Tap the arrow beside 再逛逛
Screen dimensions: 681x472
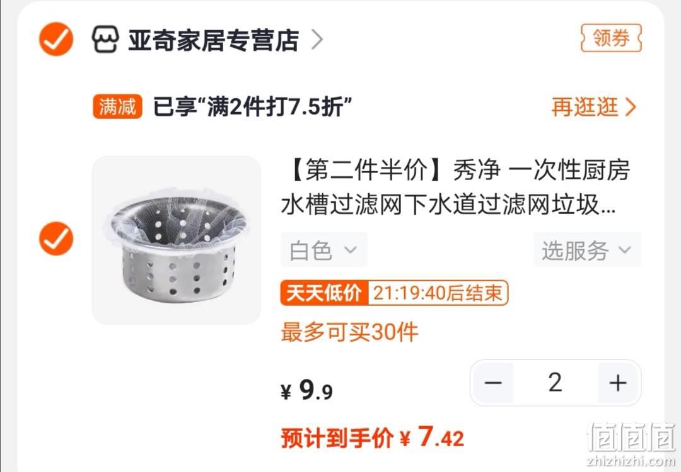coord(630,107)
